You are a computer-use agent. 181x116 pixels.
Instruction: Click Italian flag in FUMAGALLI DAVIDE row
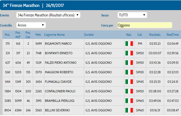pyautogui.click(x=129, y=82)
